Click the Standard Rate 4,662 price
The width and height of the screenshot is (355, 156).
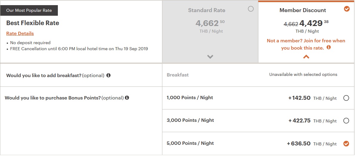tap(207, 23)
